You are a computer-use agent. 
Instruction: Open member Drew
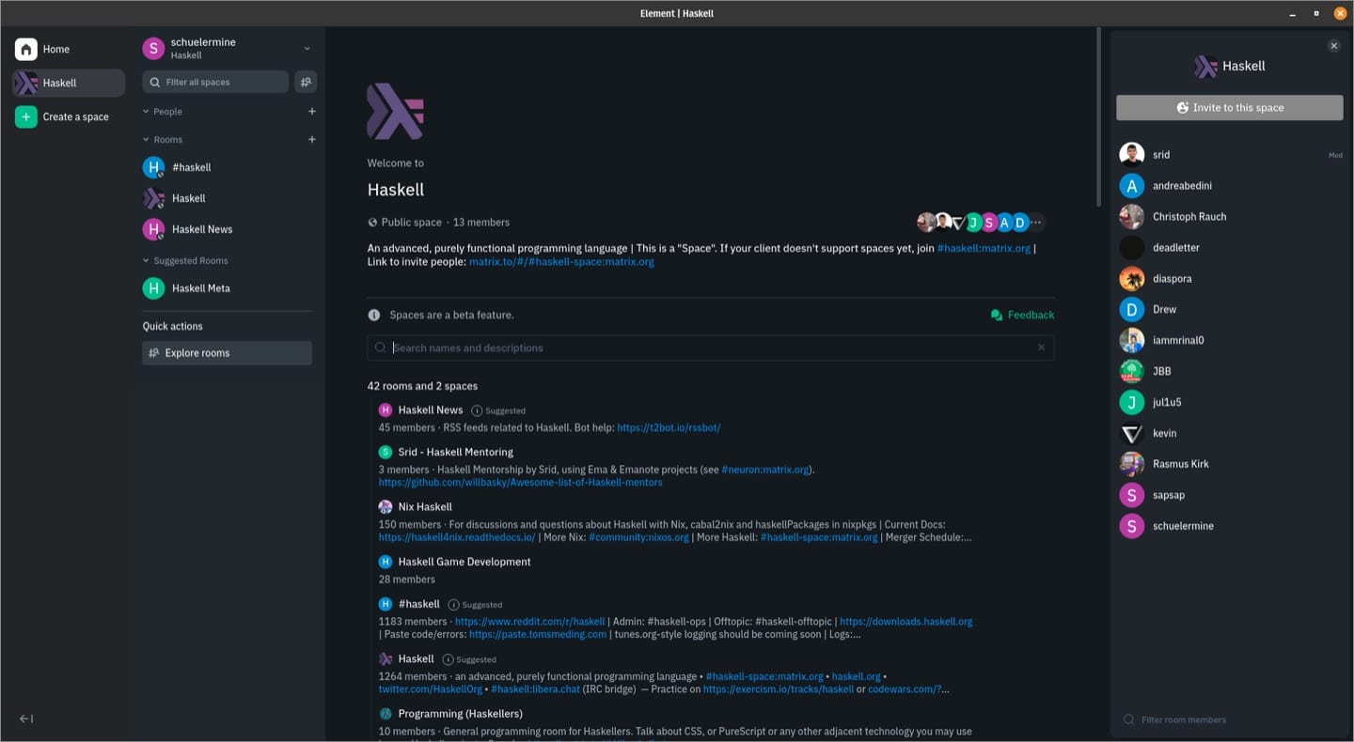click(1230, 309)
